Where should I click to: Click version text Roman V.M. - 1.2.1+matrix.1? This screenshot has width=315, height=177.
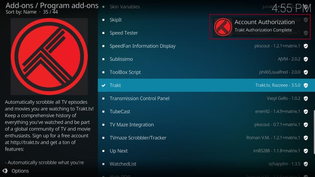coord(273,138)
